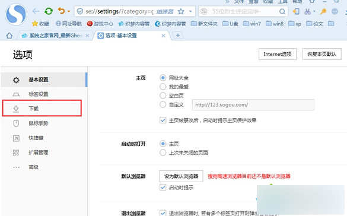Click the orange login/import toolbar icon
The width and height of the screenshot is (347, 216).
pos(296,11)
